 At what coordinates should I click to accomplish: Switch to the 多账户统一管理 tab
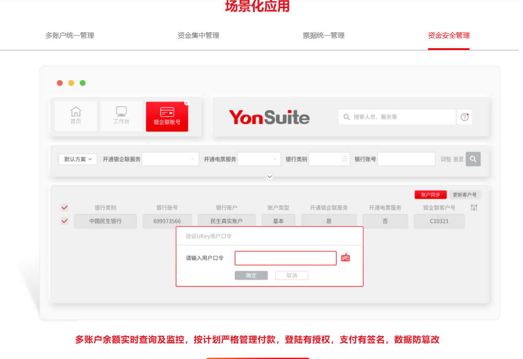coord(70,36)
